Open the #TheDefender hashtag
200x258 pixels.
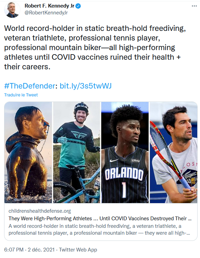click(x=30, y=86)
